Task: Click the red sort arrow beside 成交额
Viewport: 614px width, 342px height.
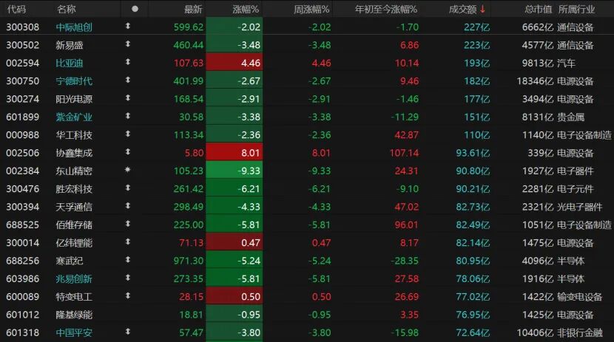Action: coord(482,9)
